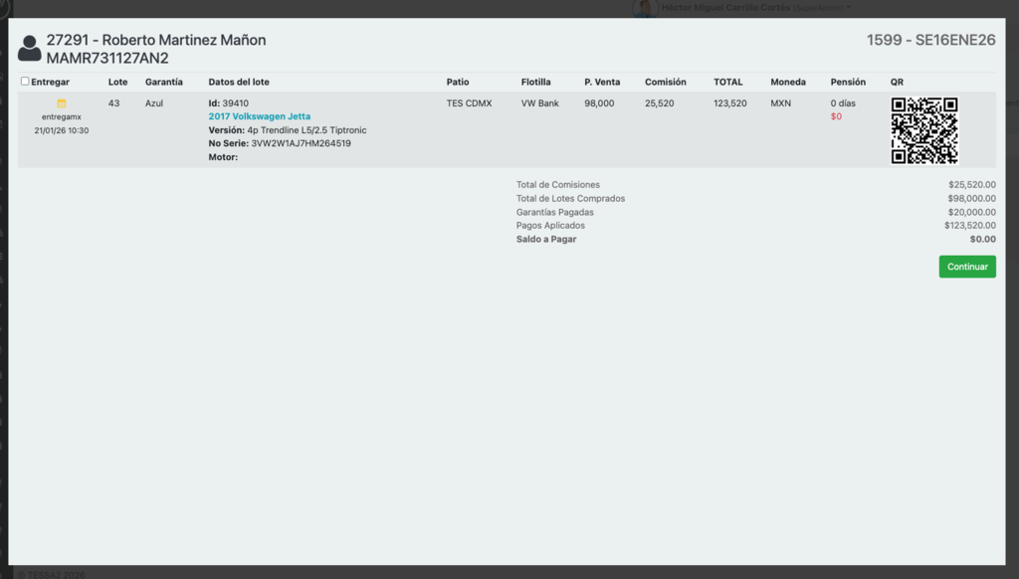The width and height of the screenshot is (1019, 579).
Task: Click the serial number 3VW2W1AJ7HM264519
Action: coord(301,143)
